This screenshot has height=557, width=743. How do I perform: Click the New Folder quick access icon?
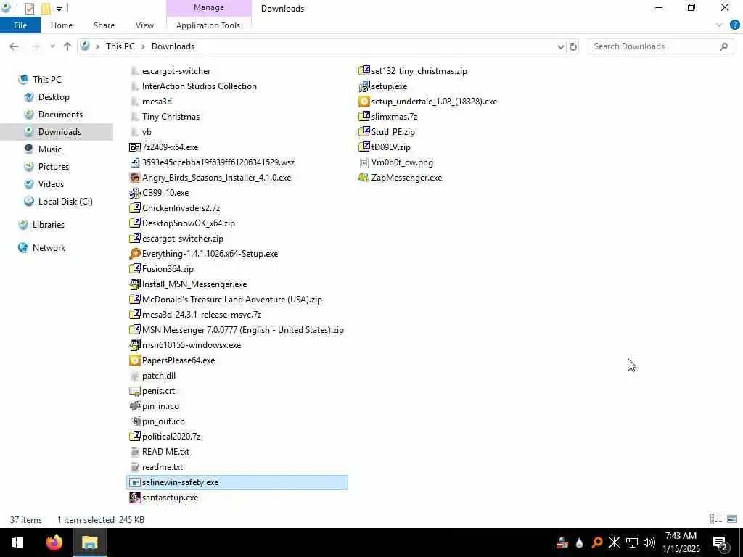[46, 9]
